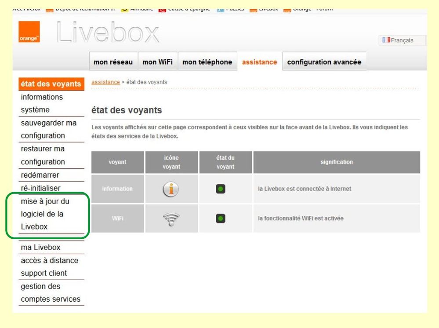
Task: Click 'la Livebox est connectée à Internet' text
Action: point(305,189)
